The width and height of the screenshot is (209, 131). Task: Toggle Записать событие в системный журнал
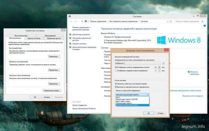click(x=116, y=84)
